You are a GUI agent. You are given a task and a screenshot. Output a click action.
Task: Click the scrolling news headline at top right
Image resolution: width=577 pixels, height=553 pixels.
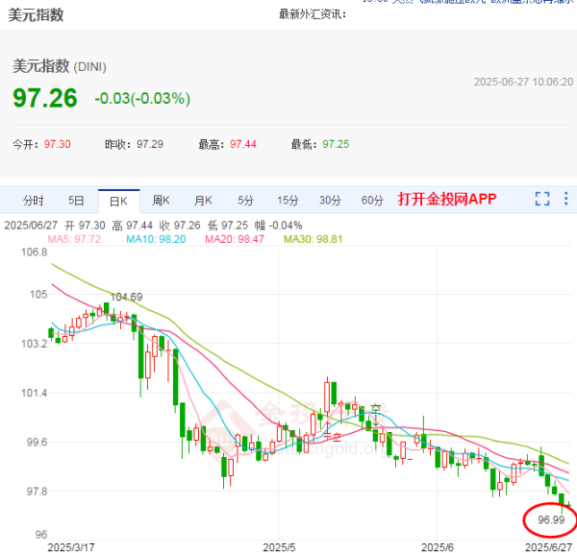[x=468, y=2]
